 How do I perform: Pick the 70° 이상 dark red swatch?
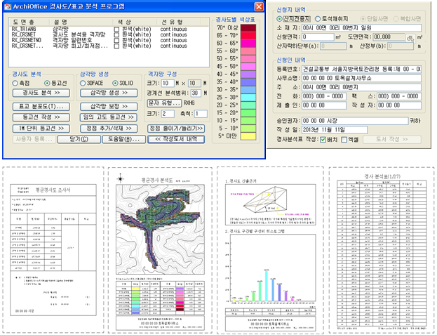[x=248, y=28]
